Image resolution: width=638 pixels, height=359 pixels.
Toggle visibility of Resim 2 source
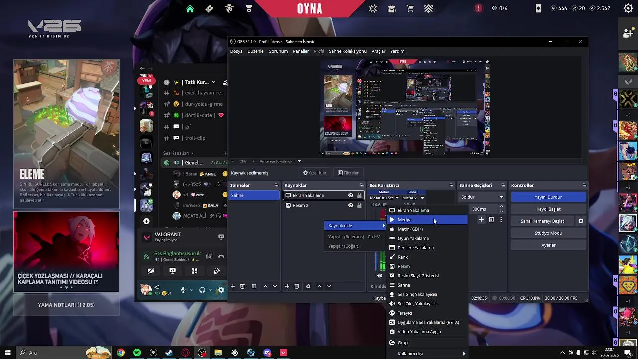pos(351,205)
